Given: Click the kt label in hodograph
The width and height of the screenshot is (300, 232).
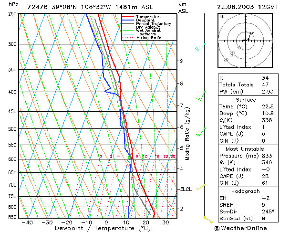Looking at the screenshot, I should point(222,17).
